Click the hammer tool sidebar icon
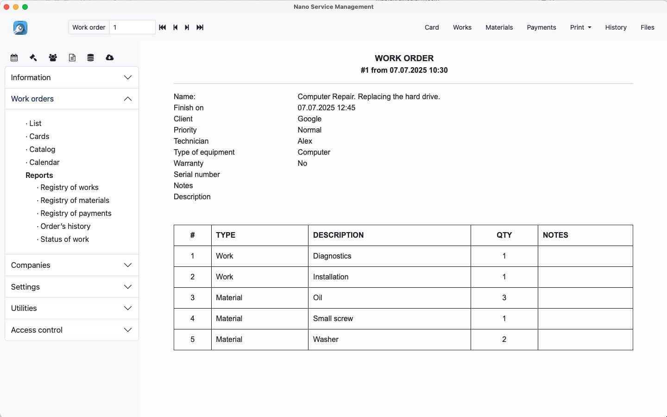 pyautogui.click(x=33, y=57)
